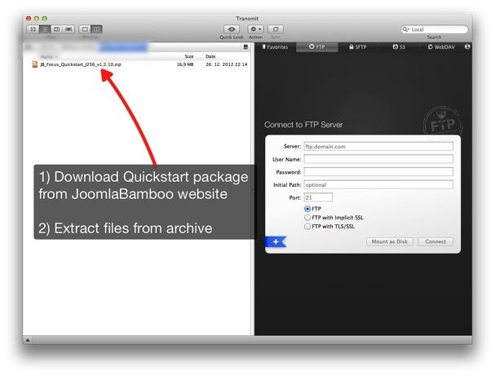The height and width of the screenshot is (376, 495).
Task: Zoom the Transmit window green button
Action: click(x=45, y=19)
